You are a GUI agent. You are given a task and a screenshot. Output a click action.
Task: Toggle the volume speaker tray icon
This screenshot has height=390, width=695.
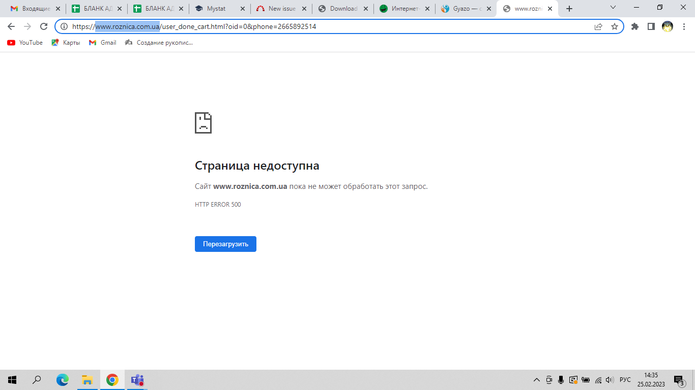[610, 380]
